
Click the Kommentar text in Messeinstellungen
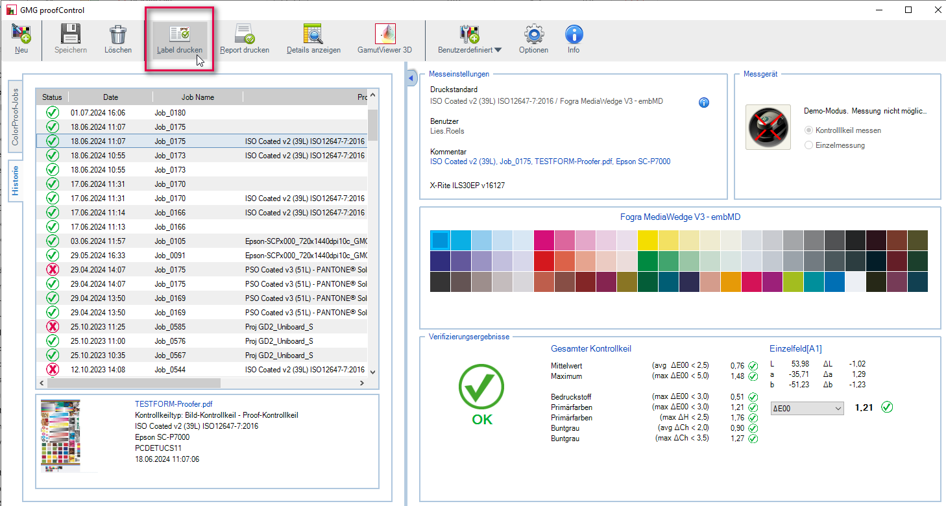(x=550, y=162)
